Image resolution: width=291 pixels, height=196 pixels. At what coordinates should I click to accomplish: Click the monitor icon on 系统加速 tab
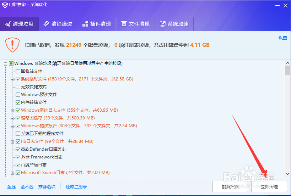point(163,24)
